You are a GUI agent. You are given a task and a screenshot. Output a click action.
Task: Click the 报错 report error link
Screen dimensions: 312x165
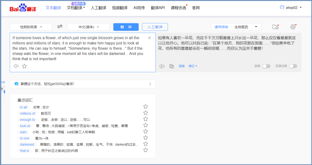[182, 66]
